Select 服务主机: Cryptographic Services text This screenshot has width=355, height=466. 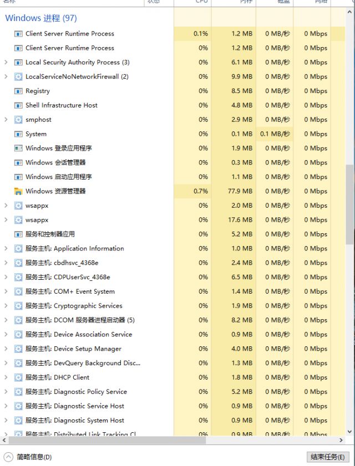tap(74, 306)
